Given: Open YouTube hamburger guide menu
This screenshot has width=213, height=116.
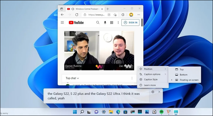Looking at the screenshot, I should [62, 22].
